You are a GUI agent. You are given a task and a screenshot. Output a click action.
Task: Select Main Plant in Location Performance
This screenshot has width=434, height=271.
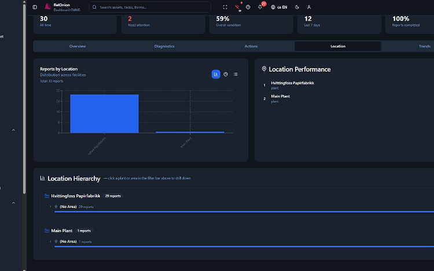point(281,96)
